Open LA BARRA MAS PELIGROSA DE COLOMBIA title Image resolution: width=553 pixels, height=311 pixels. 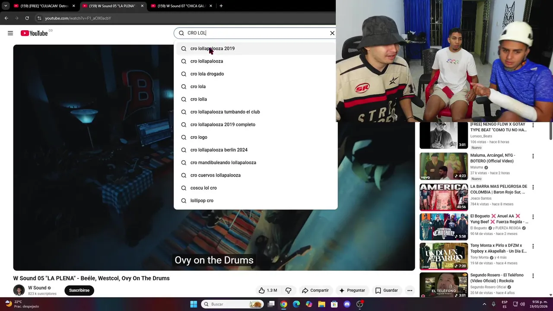click(499, 189)
